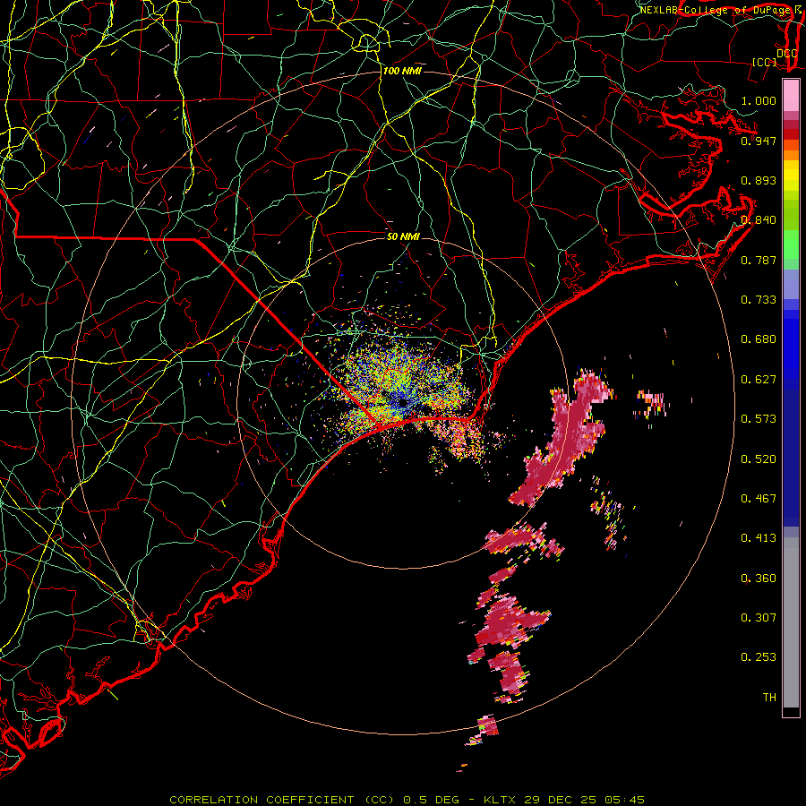806x806 pixels.
Task: Select the 1.000 value on the color scale
Action: (x=759, y=100)
